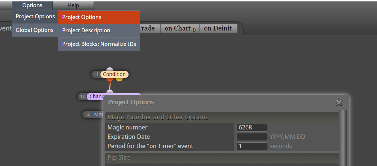
Task: Click the top input connector of Condition block
Action: (109, 70)
